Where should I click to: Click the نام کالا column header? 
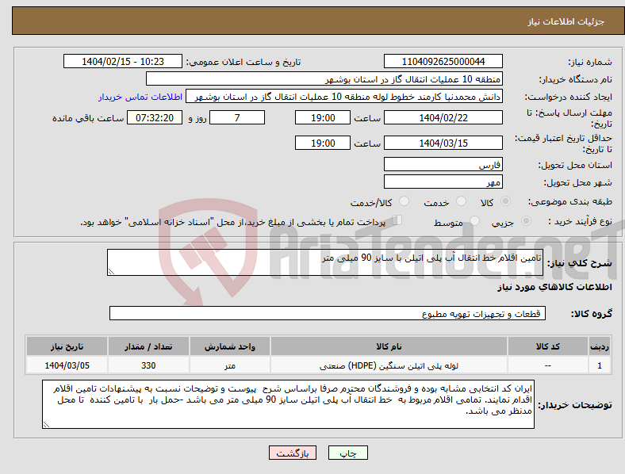[x=389, y=346]
